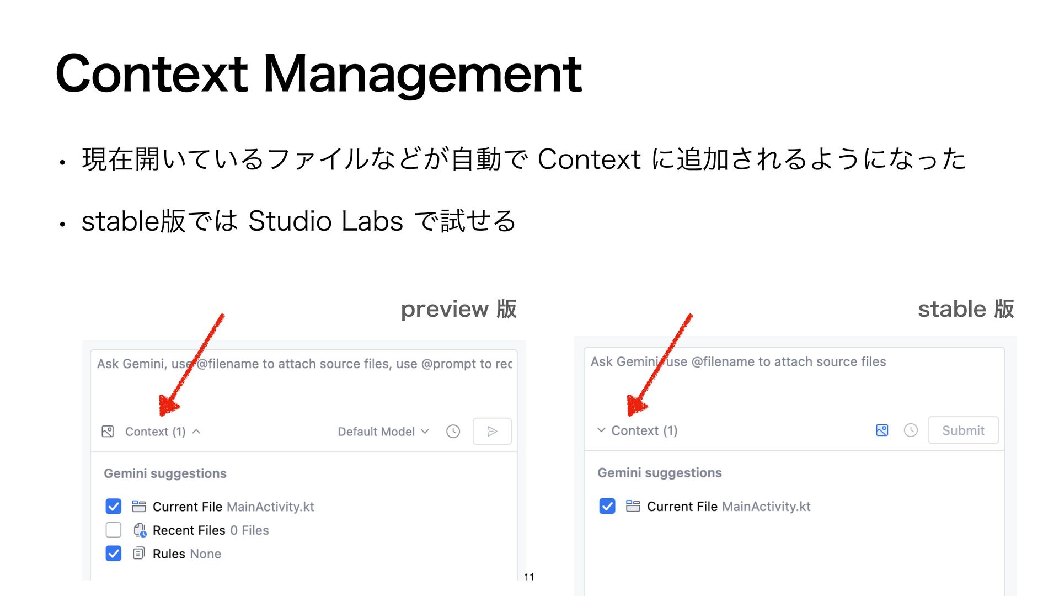
Task: Click the '0 Files' label
Action: (249, 530)
